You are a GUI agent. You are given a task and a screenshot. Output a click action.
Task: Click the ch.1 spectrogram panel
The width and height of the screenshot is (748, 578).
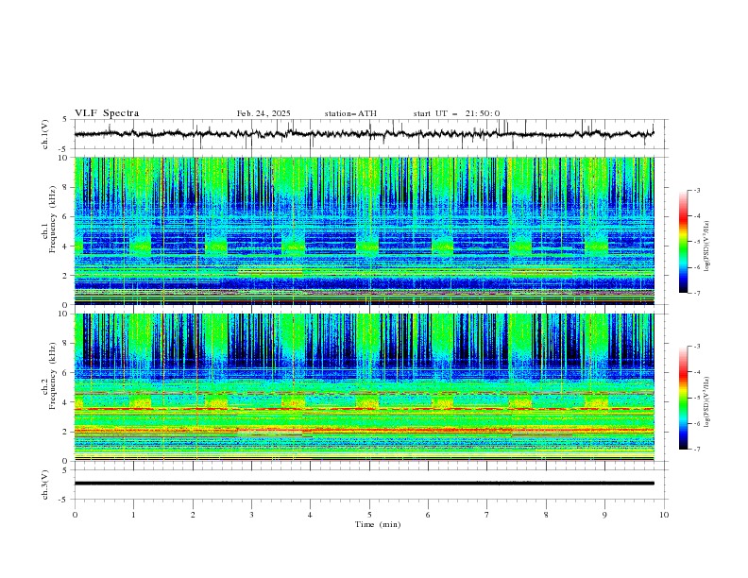(x=364, y=230)
